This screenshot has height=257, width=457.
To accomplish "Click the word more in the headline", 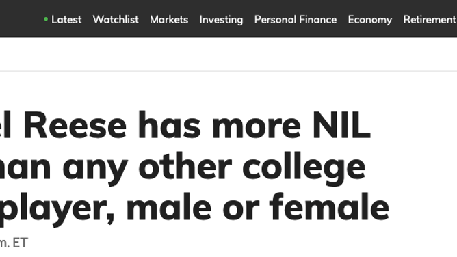I will [x=257, y=128].
